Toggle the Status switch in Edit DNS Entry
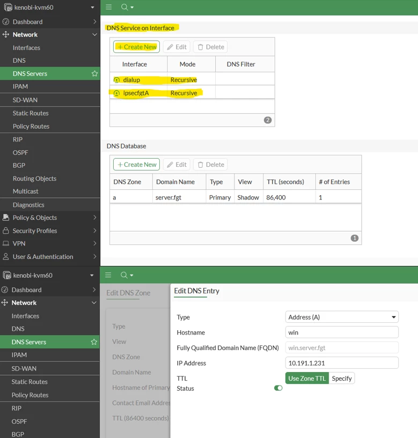This screenshot has height=438, width=418. pos(278,388)
